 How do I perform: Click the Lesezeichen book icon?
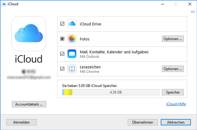pyautogui.click(x=72, y=69)
